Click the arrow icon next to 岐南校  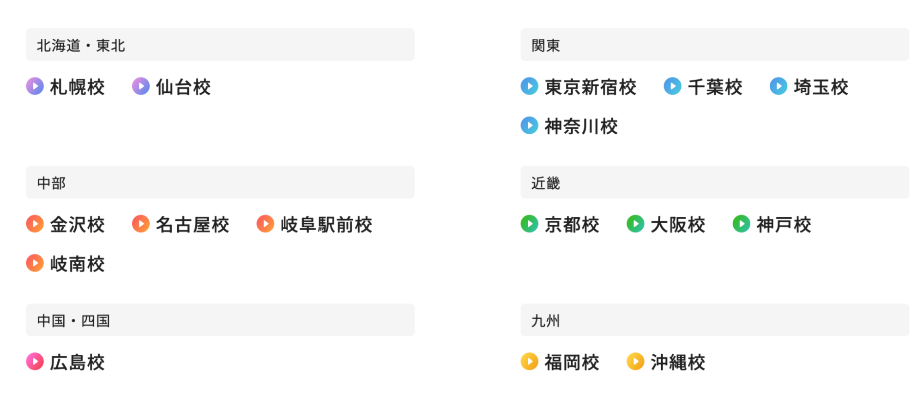(x=35, y=263)
